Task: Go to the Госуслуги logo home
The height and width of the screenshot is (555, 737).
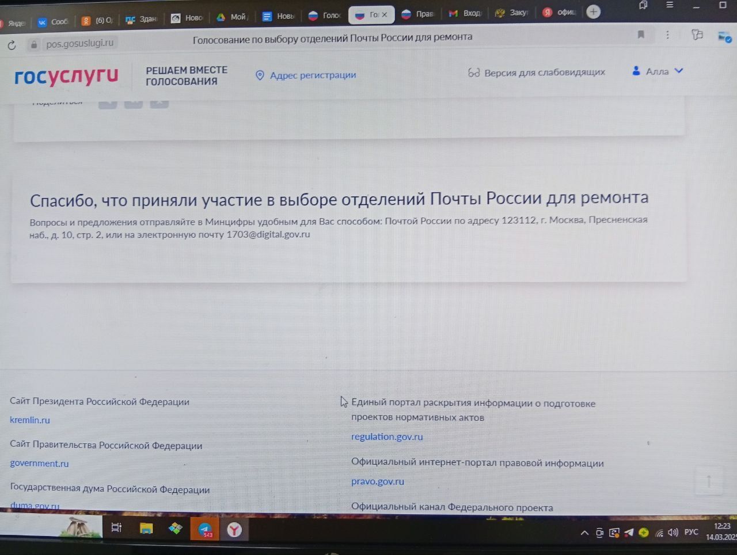Action: coord(66,76)
